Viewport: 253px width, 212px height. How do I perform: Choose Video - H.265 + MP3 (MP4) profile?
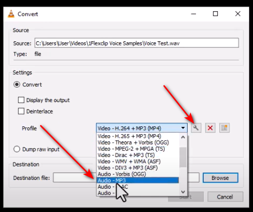pos(138,136)
